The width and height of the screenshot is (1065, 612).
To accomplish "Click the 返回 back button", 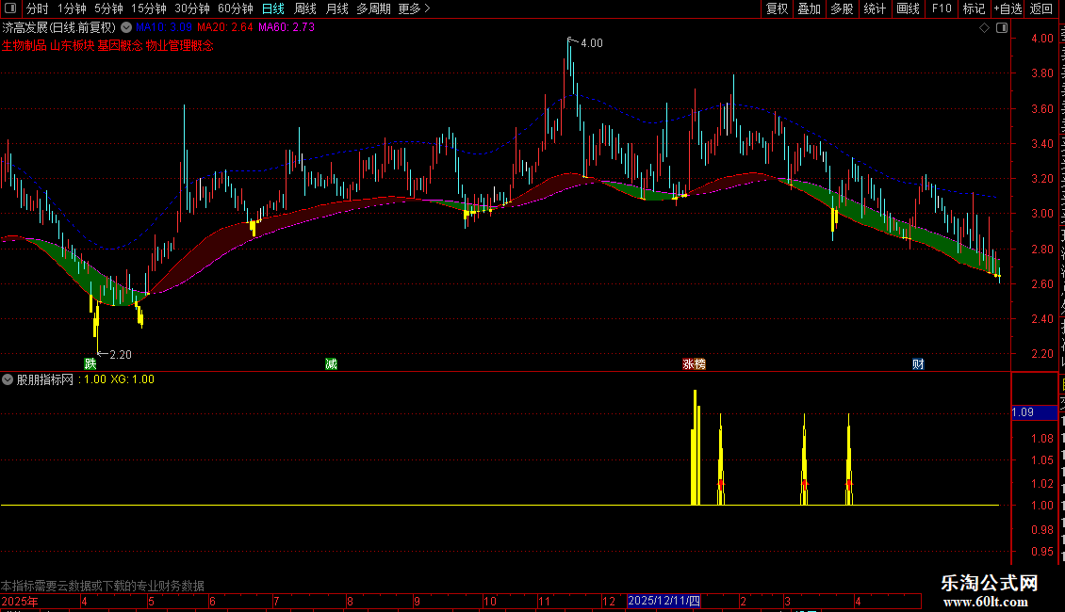I will point(1041,8).
